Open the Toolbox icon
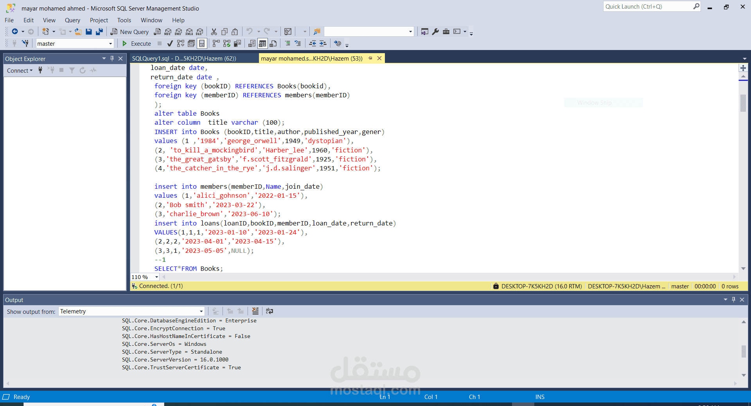This screenshot has width=751, height=406. tap(446, 32)
